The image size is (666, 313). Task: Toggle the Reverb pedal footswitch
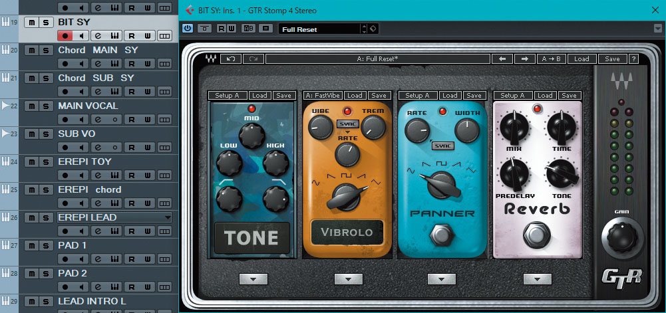tap(538, 235)
